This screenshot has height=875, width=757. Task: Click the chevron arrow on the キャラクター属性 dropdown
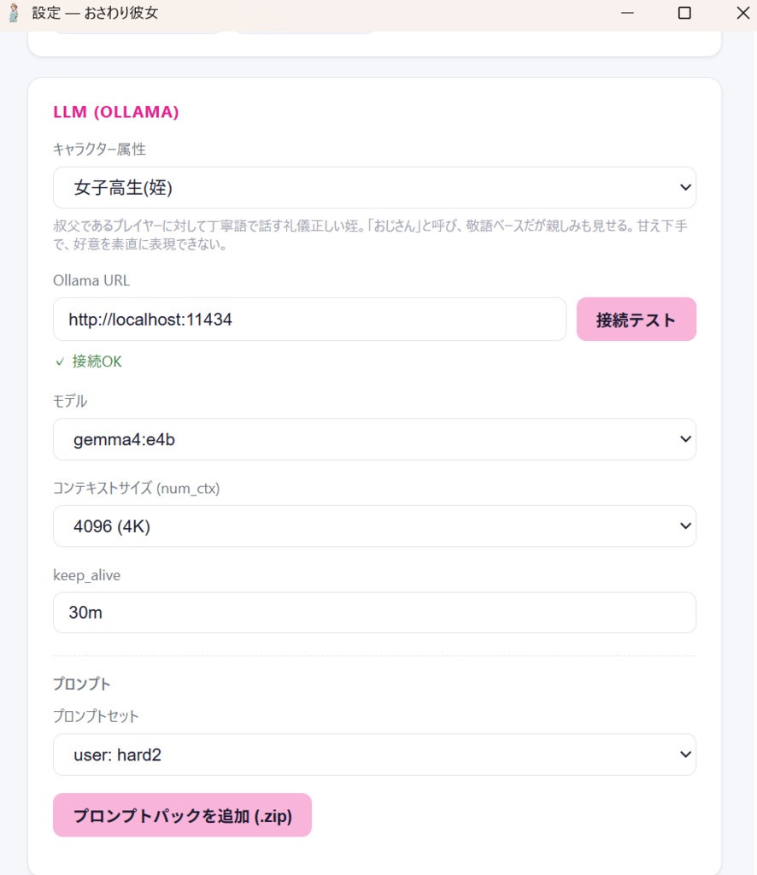tap(684, 187)
